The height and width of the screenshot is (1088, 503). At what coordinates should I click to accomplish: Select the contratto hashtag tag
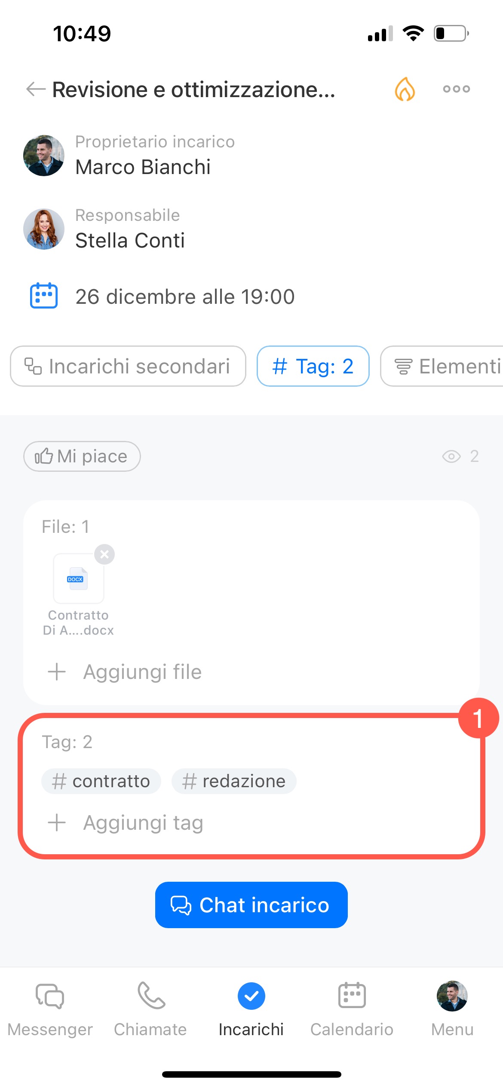(x=101, y=781)
